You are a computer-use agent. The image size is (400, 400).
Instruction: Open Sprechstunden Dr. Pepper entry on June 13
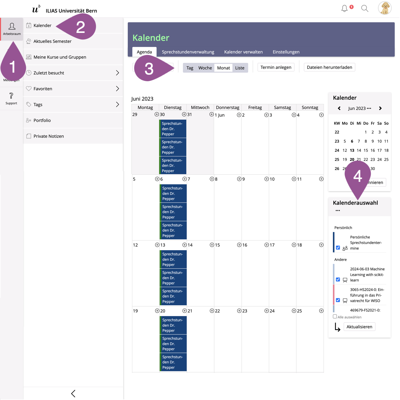[173, 259]
